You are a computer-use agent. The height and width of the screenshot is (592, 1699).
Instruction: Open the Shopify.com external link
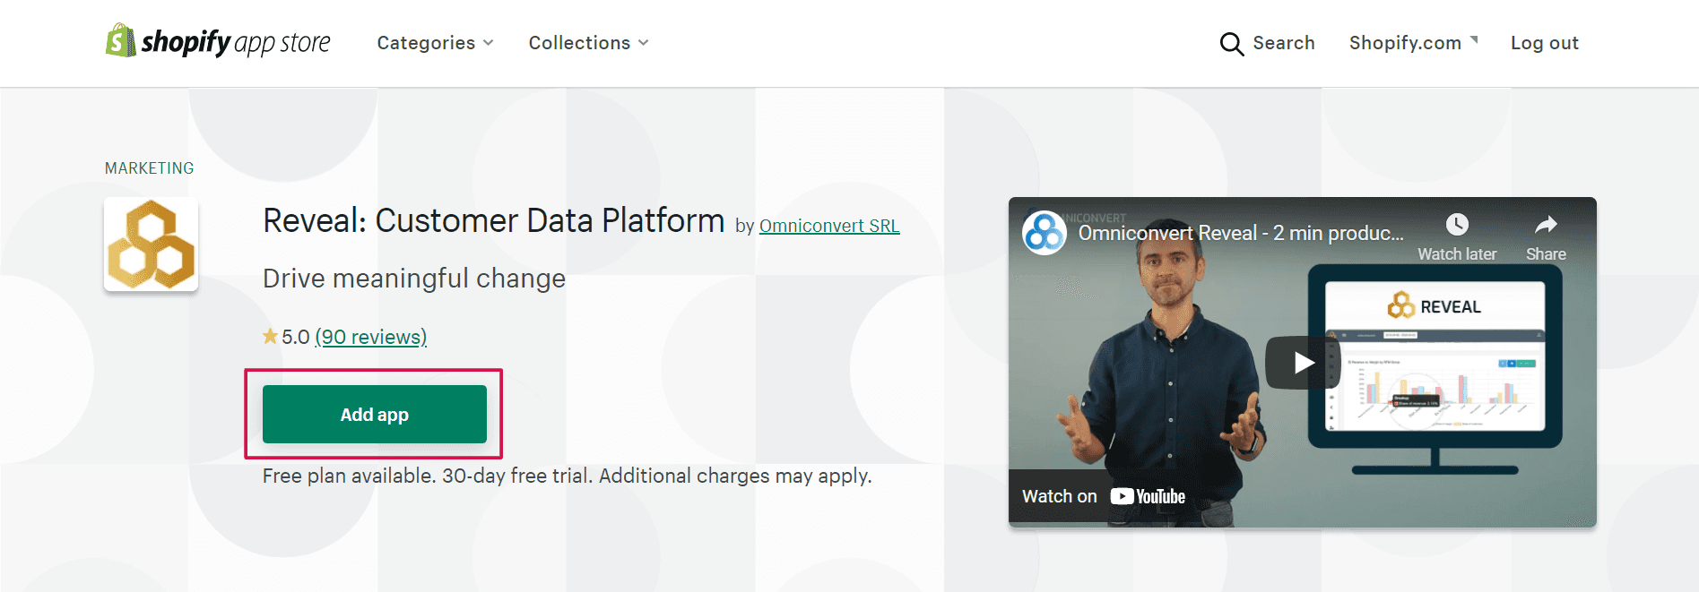click(1413, 43)
